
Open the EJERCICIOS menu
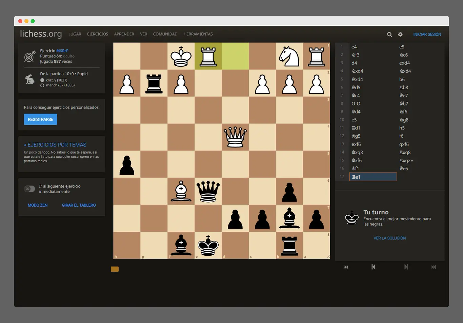click(98, 34)
